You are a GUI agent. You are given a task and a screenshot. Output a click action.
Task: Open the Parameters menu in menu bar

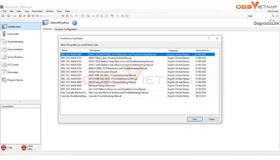pyautogui.click(x=37, y=11)
